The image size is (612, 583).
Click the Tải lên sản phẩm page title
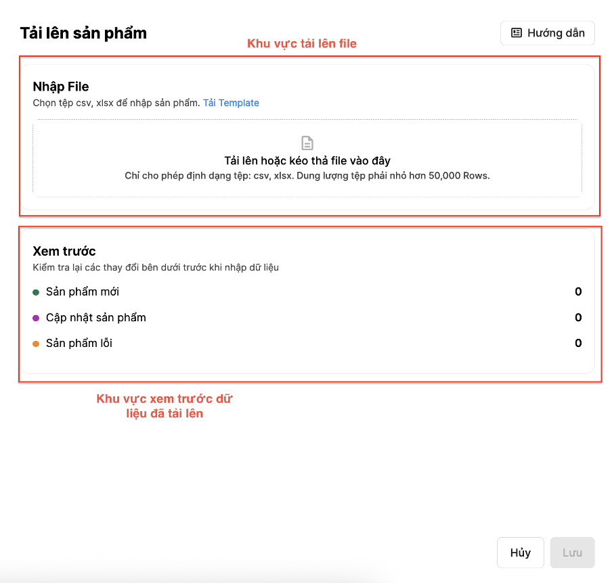click(83, 32)
